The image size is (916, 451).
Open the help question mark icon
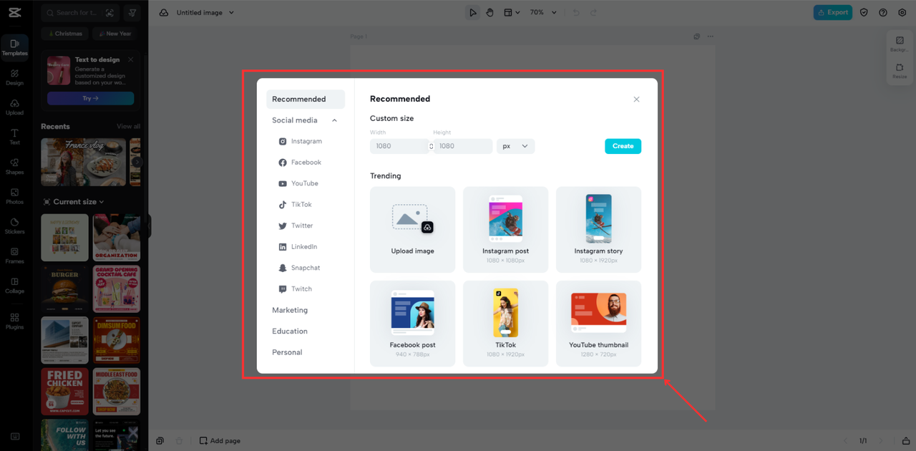click(x=883, y=12)
